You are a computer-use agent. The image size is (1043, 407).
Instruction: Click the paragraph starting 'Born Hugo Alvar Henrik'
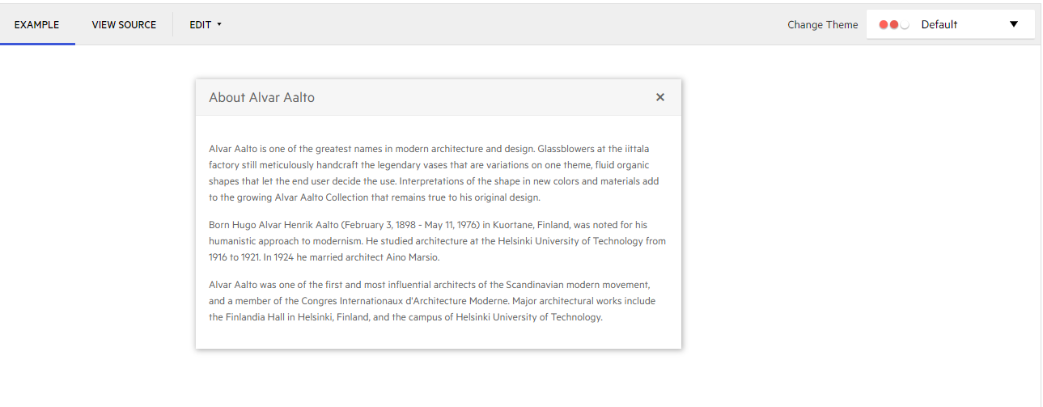pos(437,241)
